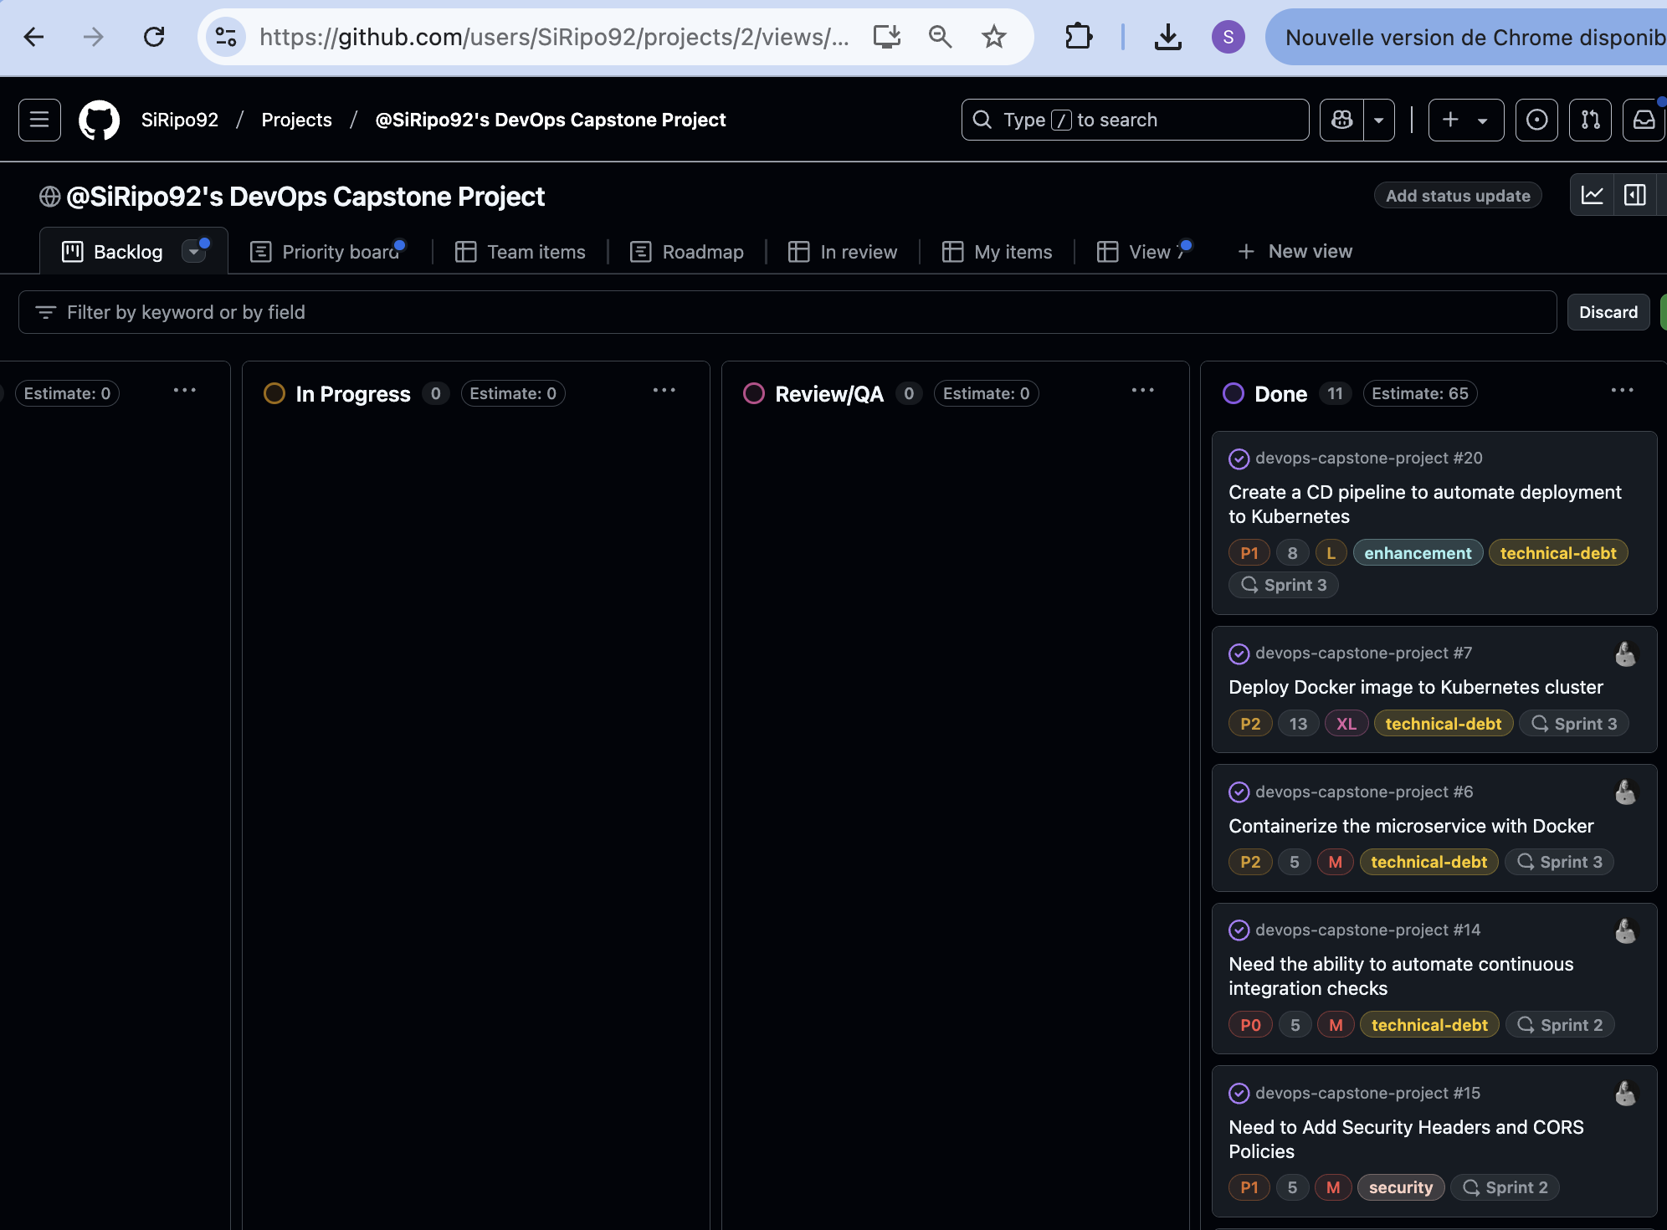Open issue Create a CD pipeline to Kubernetes
Viewport: 1667px width, 1230px height.
1424,504
